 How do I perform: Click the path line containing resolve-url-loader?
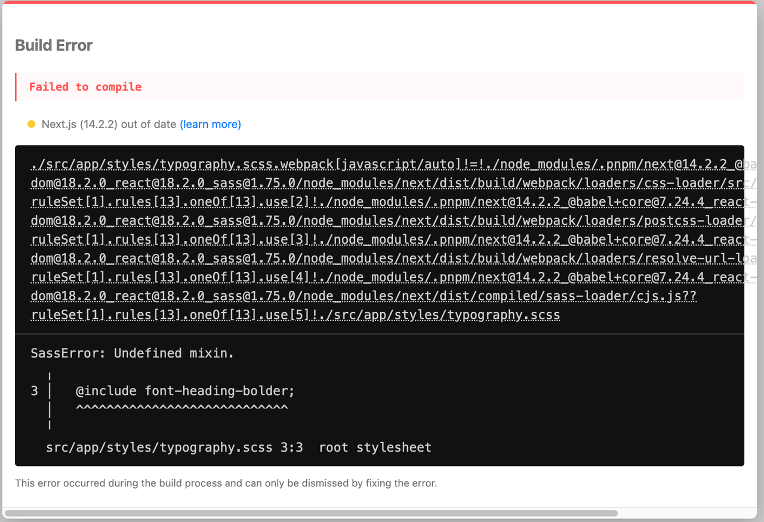(x=382, y=259)
